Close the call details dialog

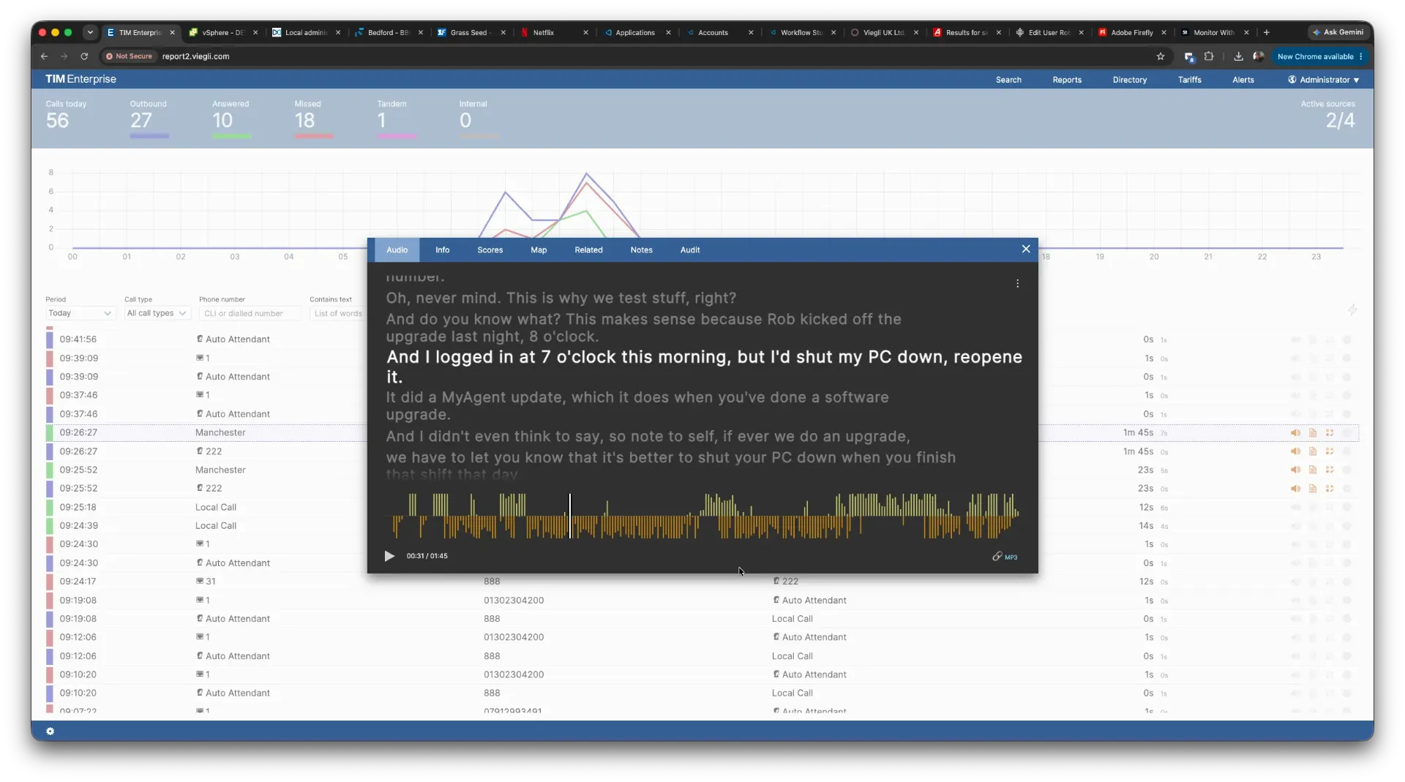[1026, 249]
